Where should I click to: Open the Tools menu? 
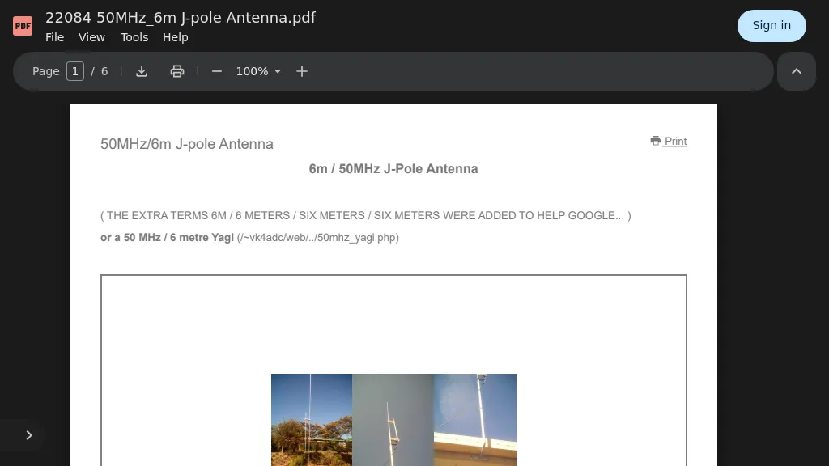pyautogui.click(x=134, y=37)
